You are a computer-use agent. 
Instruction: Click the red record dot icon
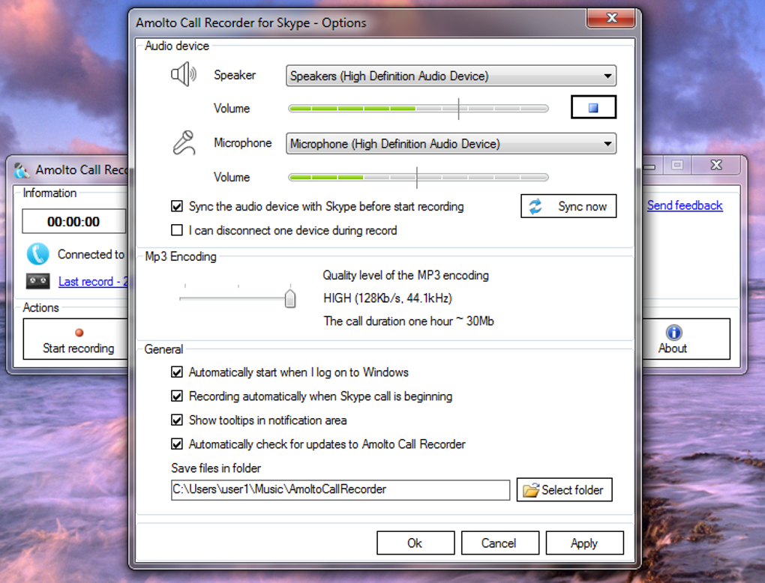click(79, 333)
